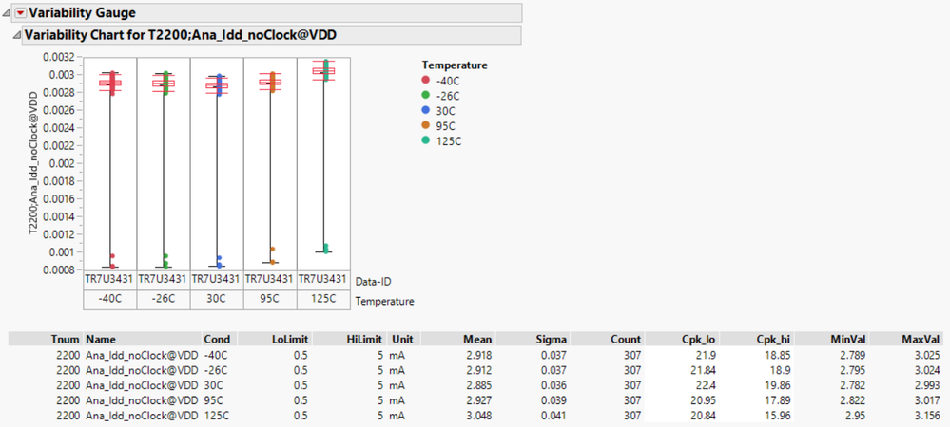Click the 30C blue legend marker

(425, 110)
